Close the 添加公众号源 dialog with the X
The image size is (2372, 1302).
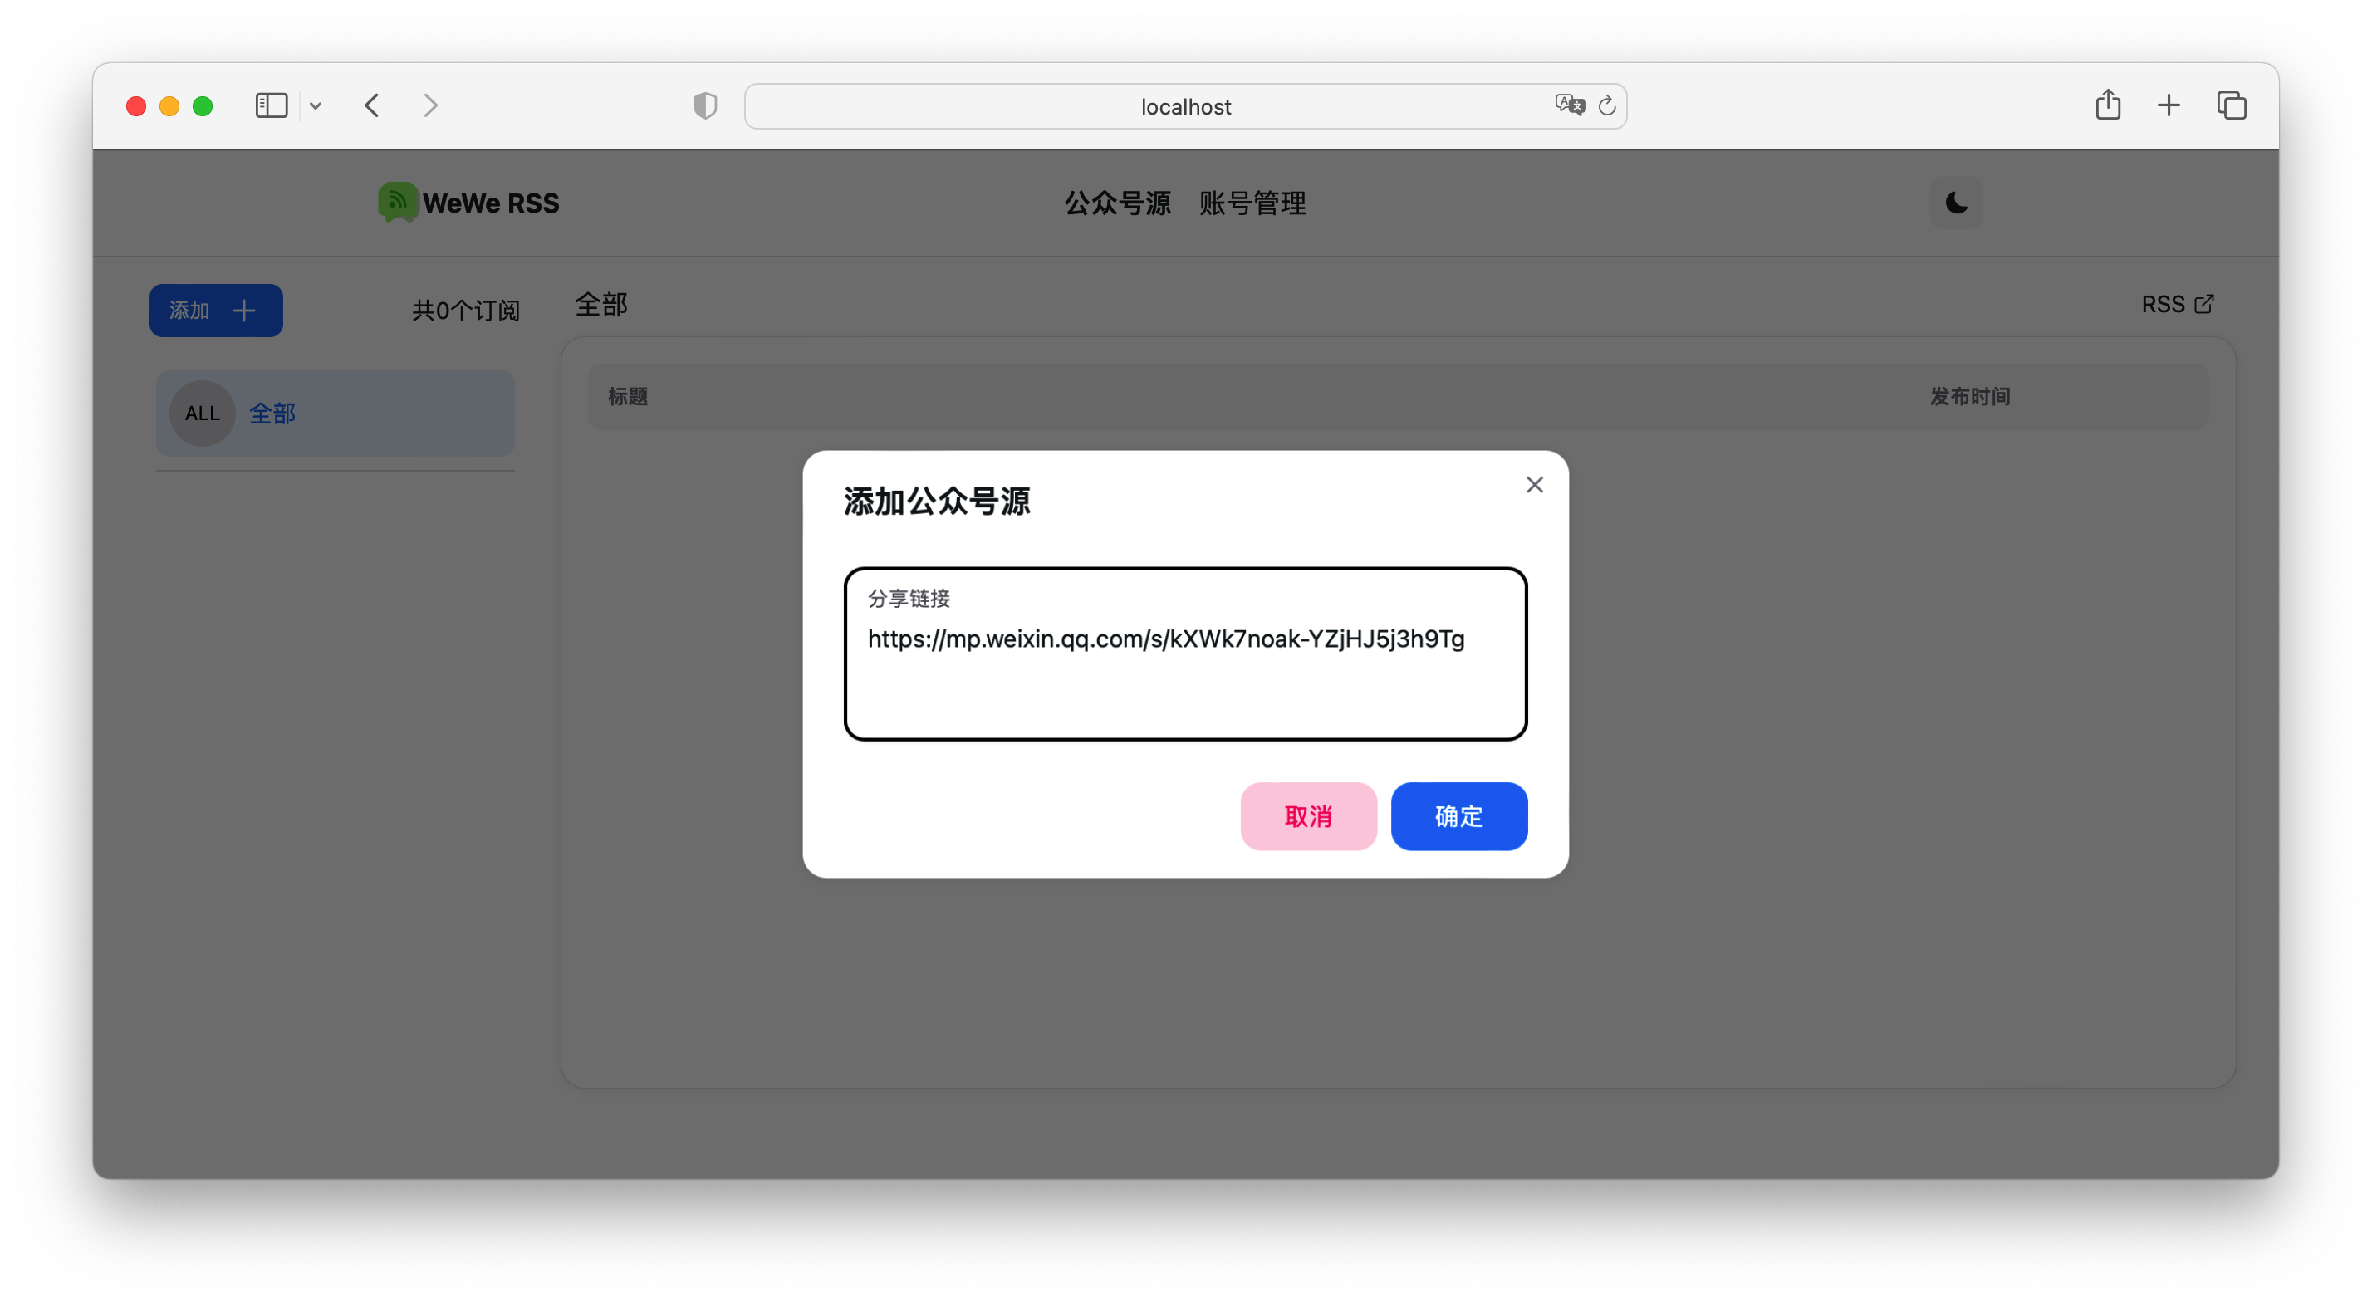click(1534, 484)
